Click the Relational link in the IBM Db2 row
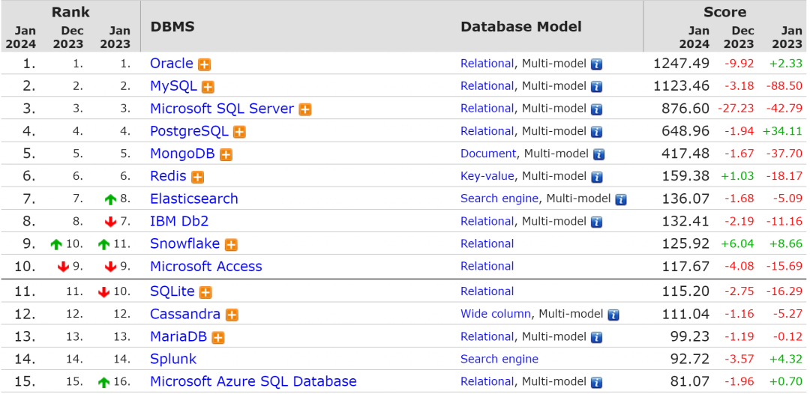810x394 pixels. click(487, 221)
